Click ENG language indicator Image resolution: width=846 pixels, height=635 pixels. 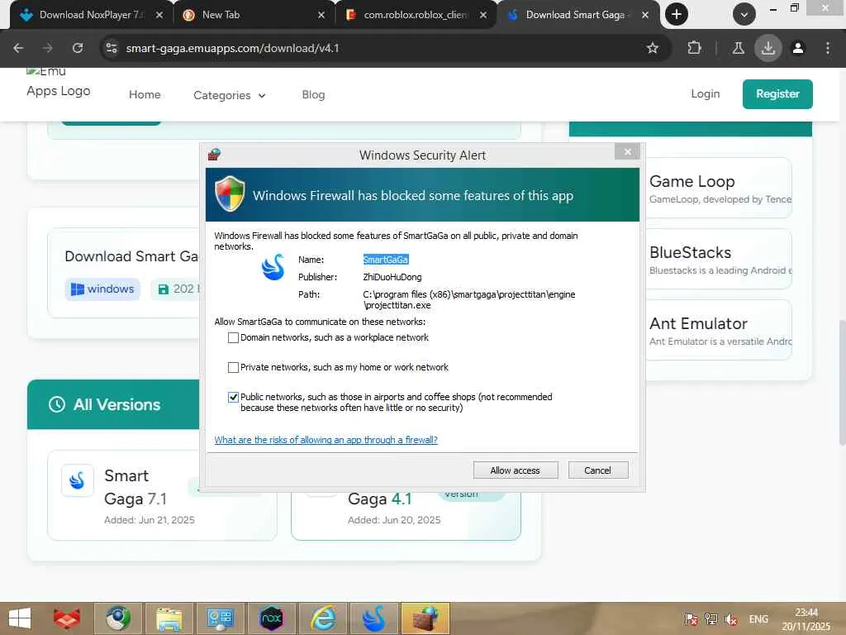pyautogui.click(x=758, y=618)
